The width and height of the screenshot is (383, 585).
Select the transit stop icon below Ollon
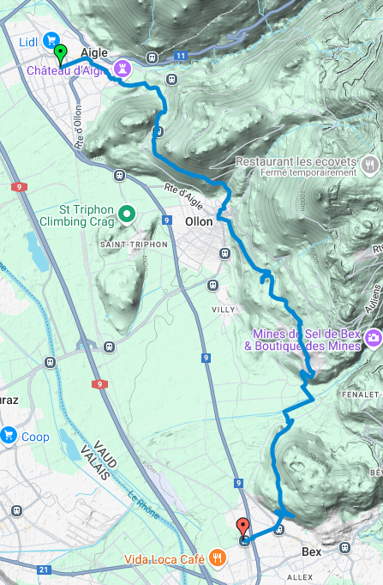(x=224, y=254)
